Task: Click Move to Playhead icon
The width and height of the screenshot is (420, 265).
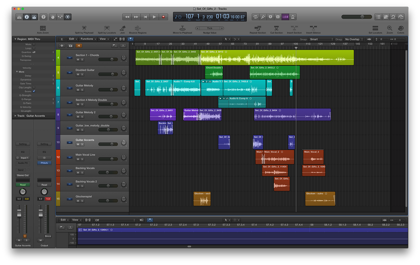Action: point(182,28)
